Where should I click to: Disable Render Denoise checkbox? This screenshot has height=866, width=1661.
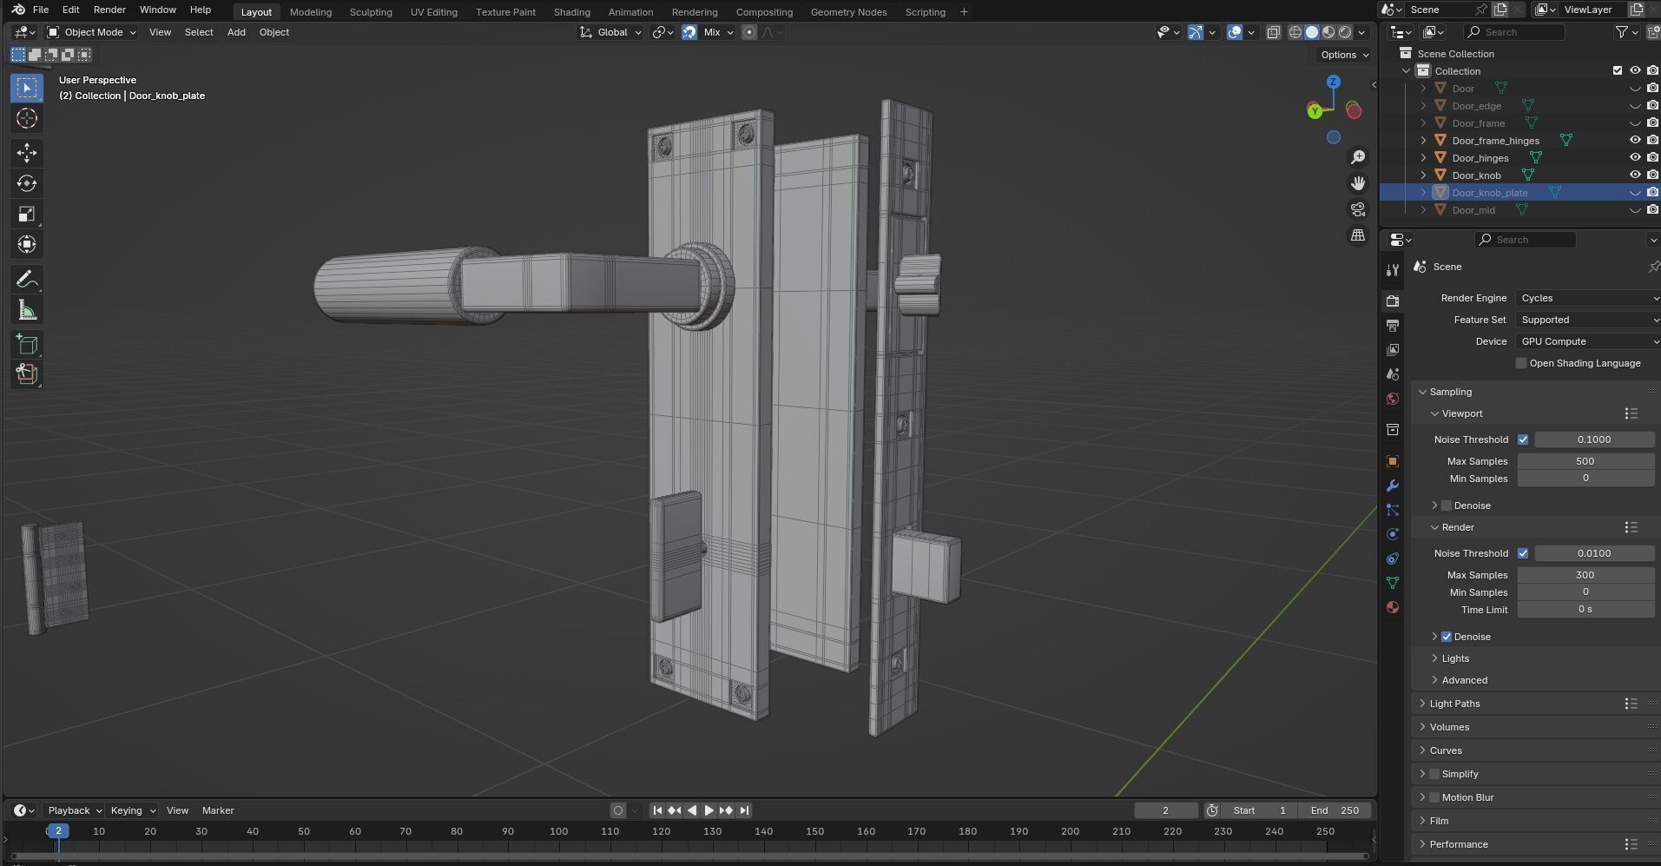pyautogui.click(x=1447, y=637)
